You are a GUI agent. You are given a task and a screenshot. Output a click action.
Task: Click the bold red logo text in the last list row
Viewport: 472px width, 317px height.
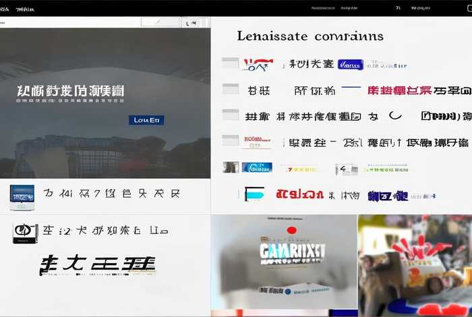[300, 194]
